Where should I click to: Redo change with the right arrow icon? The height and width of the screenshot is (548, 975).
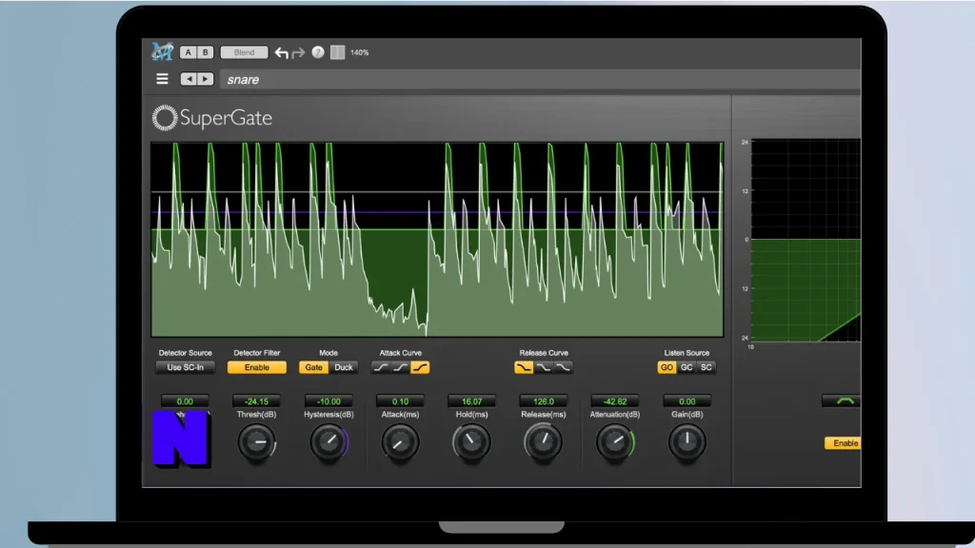298,53
